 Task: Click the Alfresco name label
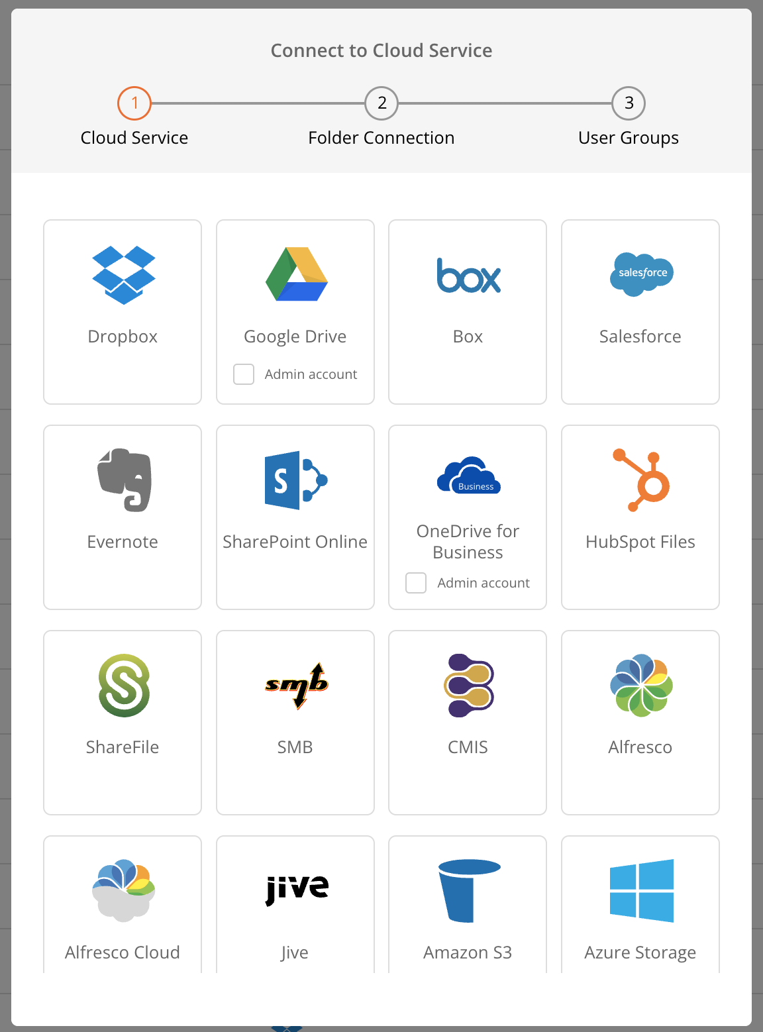point(640,747)
